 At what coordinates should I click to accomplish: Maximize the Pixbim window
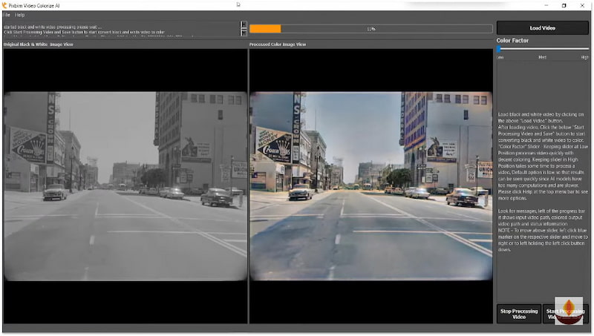click(x=564, y=5)
